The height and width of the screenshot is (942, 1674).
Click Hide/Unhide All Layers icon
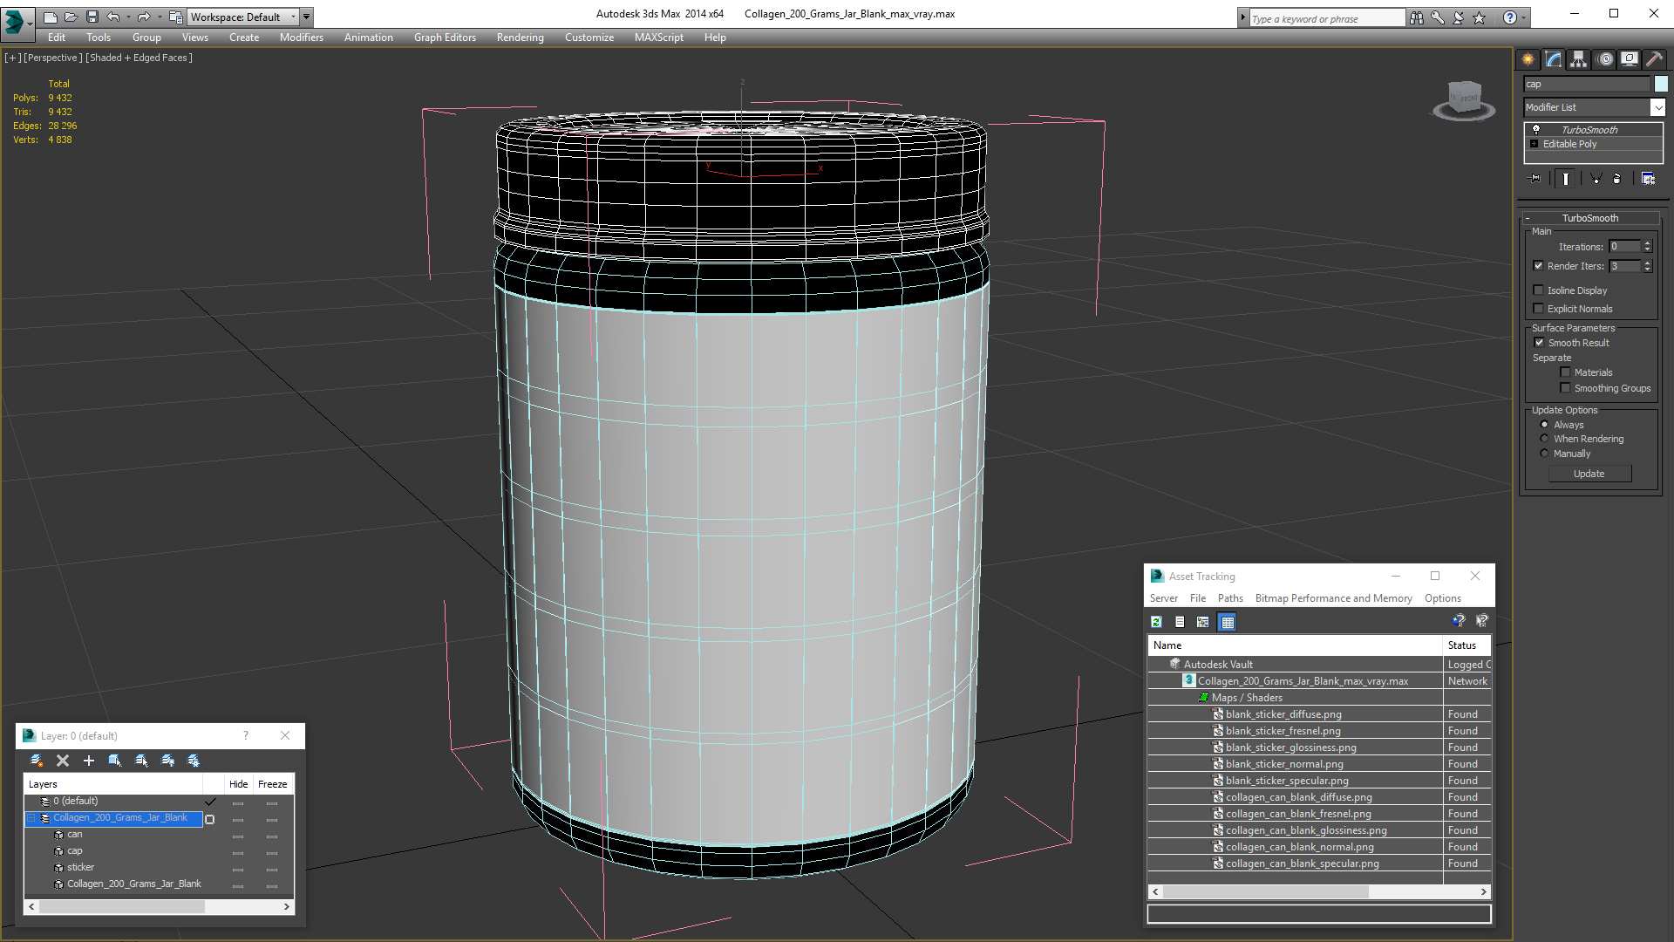[x=167, y=761]
